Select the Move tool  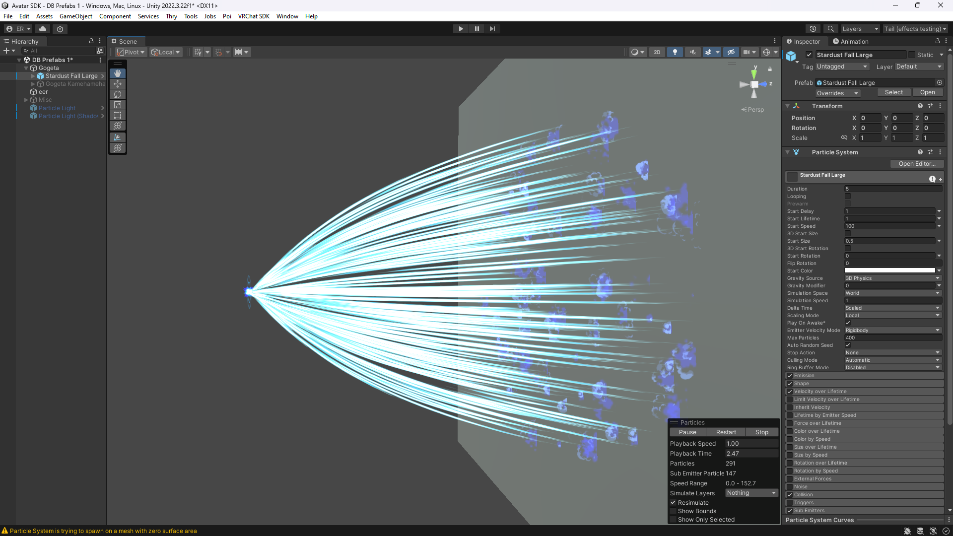click(x=118, y=84)
